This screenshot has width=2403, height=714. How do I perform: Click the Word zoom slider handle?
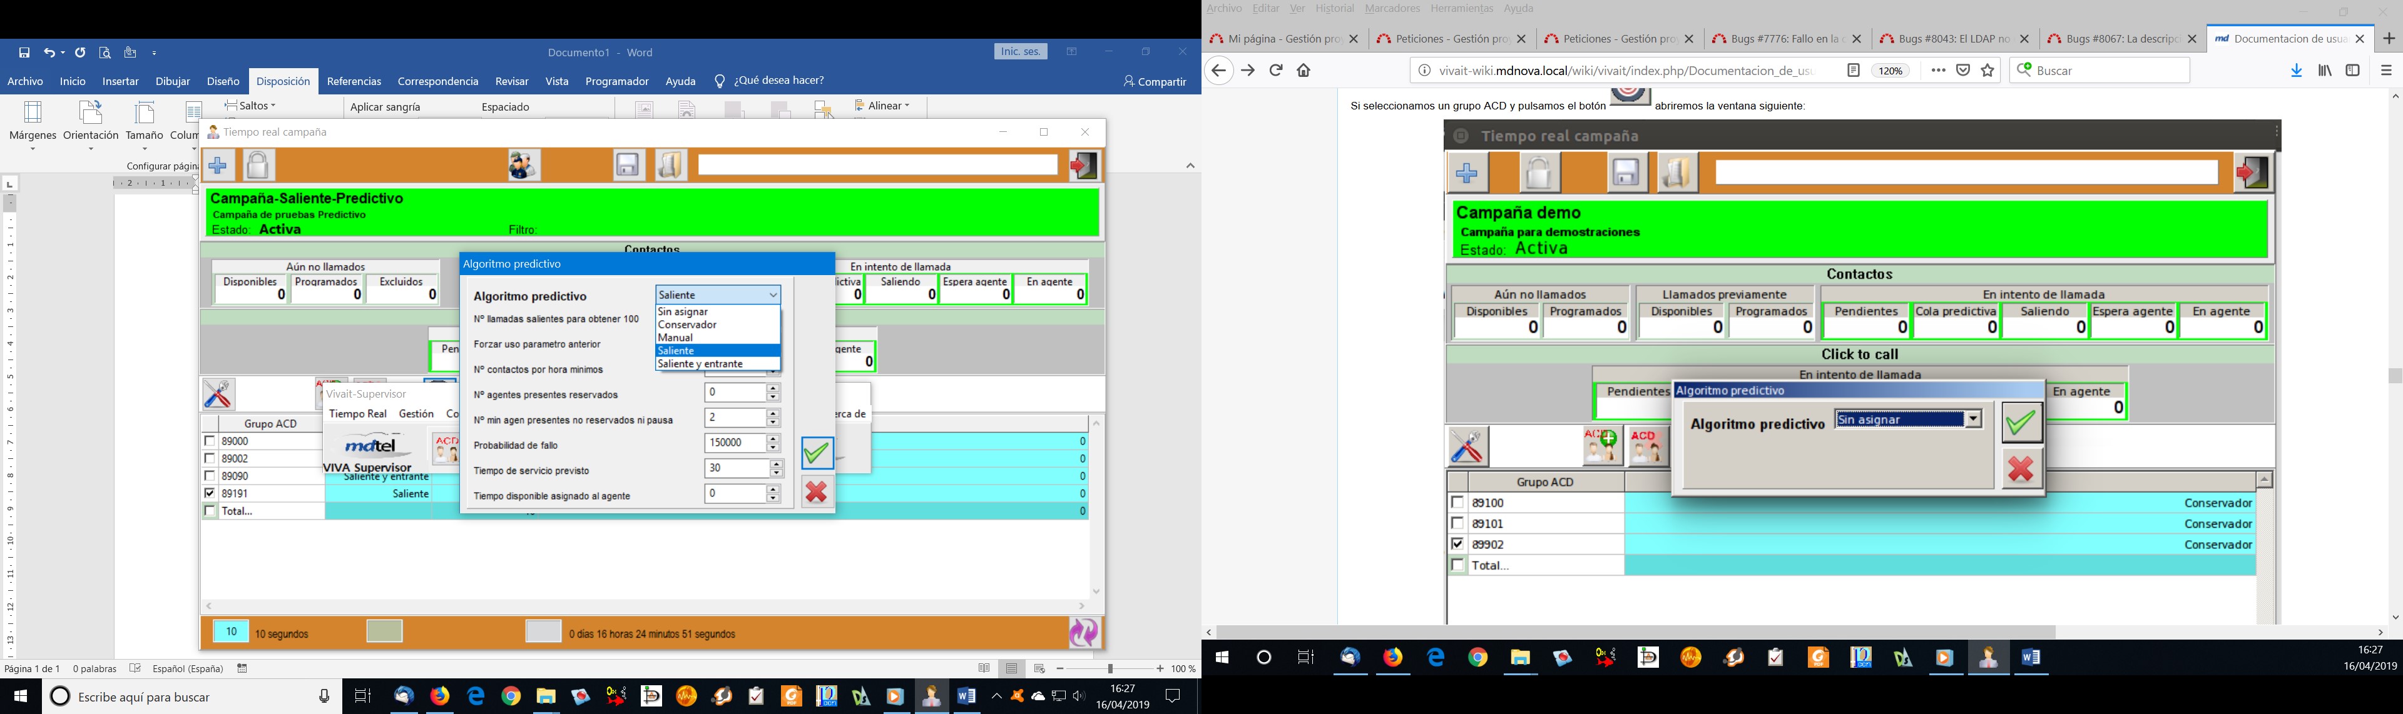pyautogui.click(x=1109, y=668)
